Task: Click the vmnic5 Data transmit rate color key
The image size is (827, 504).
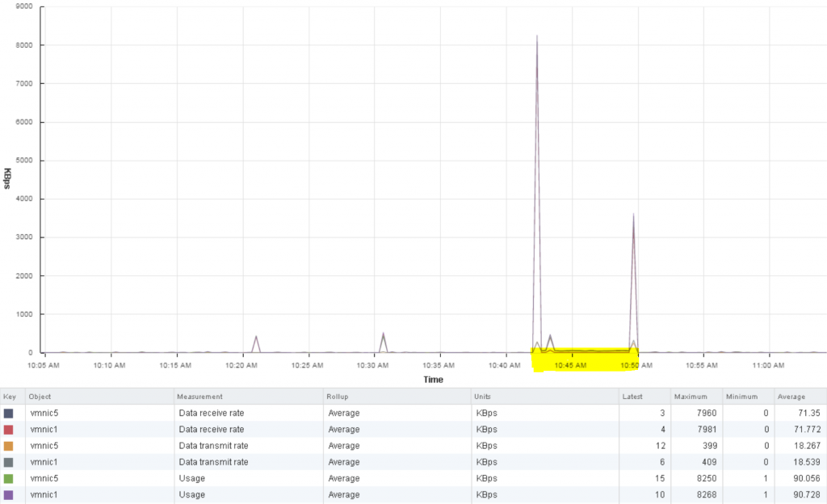Action: click(x=8, y=446)
